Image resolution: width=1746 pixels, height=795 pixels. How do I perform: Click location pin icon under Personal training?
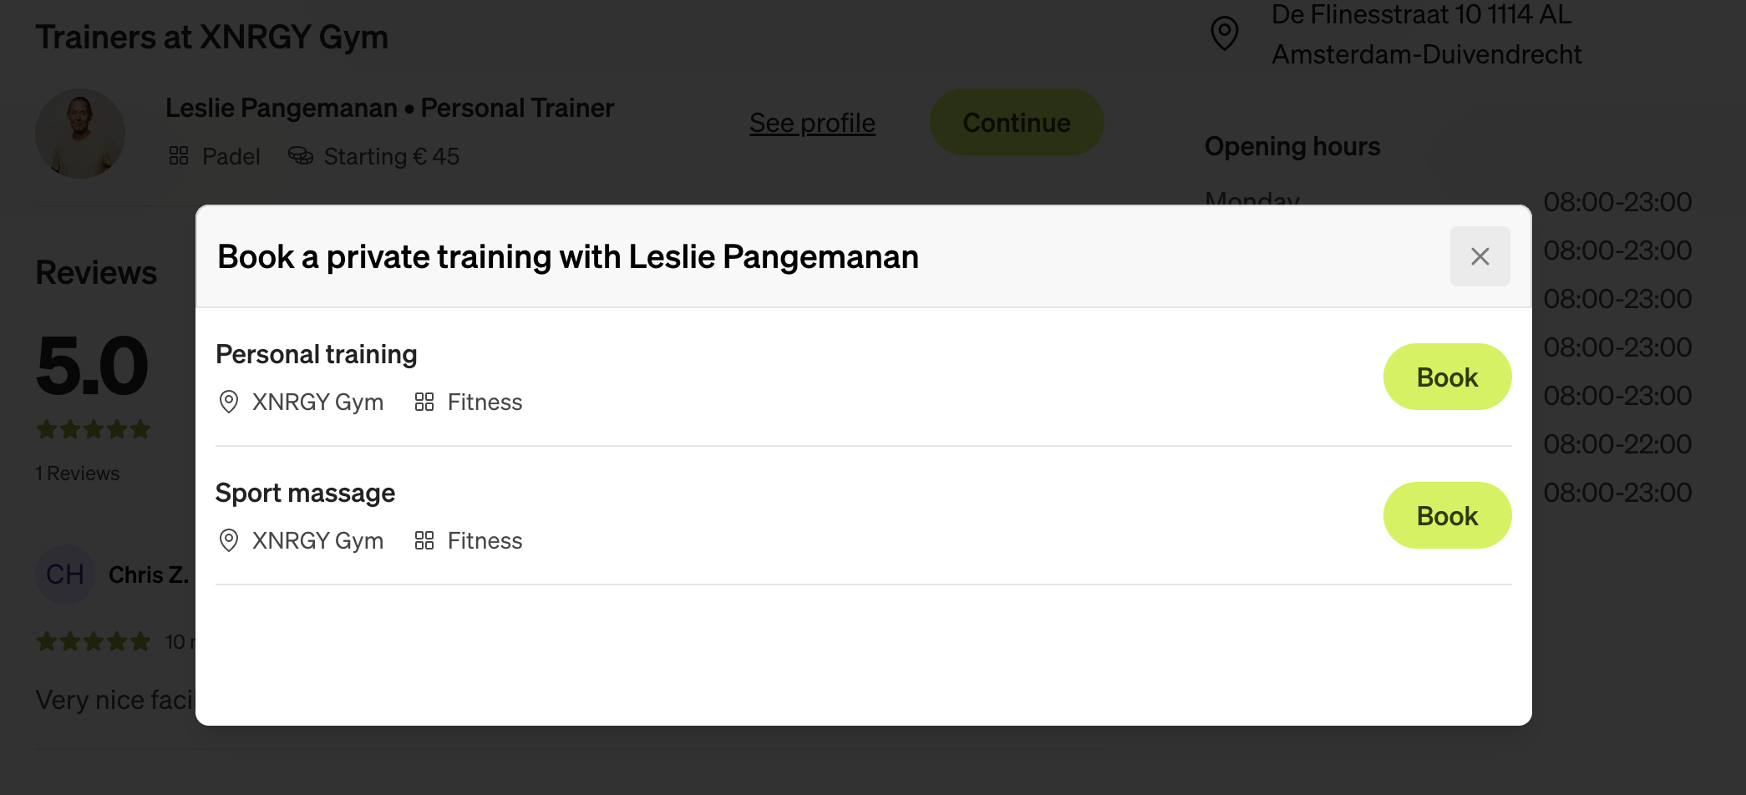pos(228,402)
